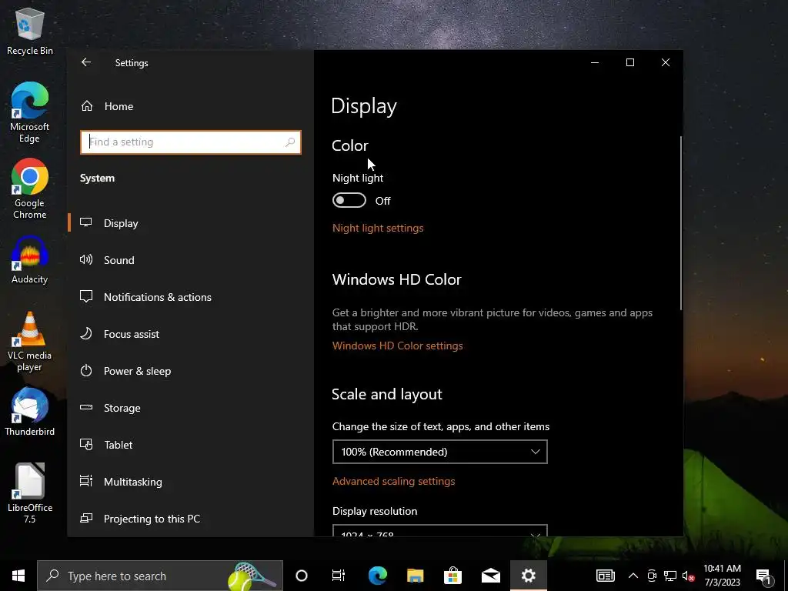Click the Type here to search box

pyautogui.click(x=160, y=576)
